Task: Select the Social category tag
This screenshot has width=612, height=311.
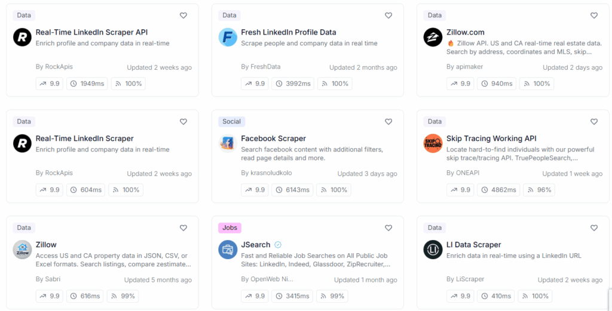Action: 231,122
